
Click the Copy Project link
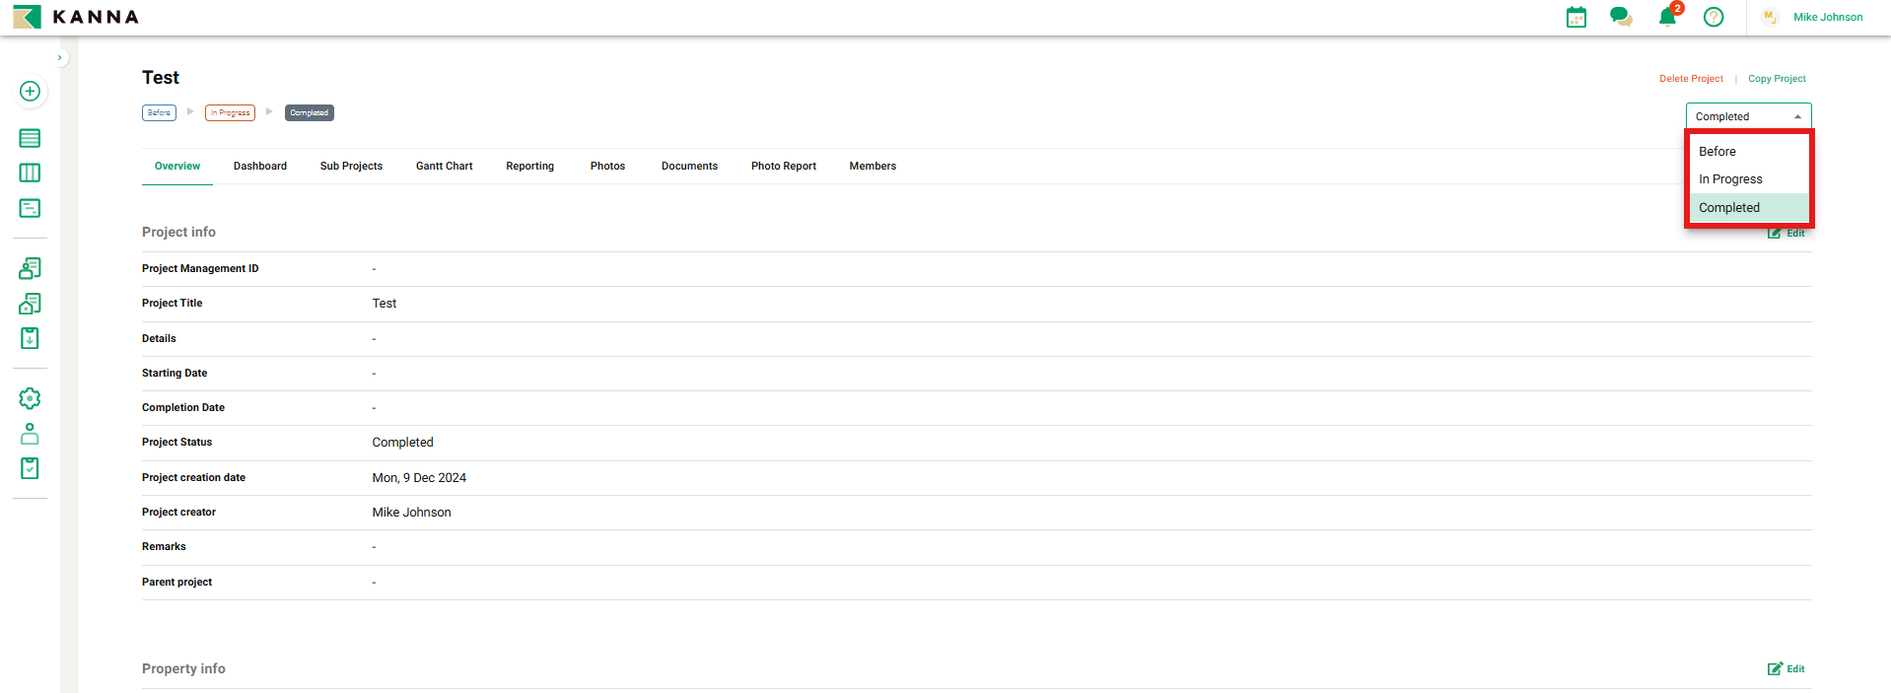tap(1776, 79)
